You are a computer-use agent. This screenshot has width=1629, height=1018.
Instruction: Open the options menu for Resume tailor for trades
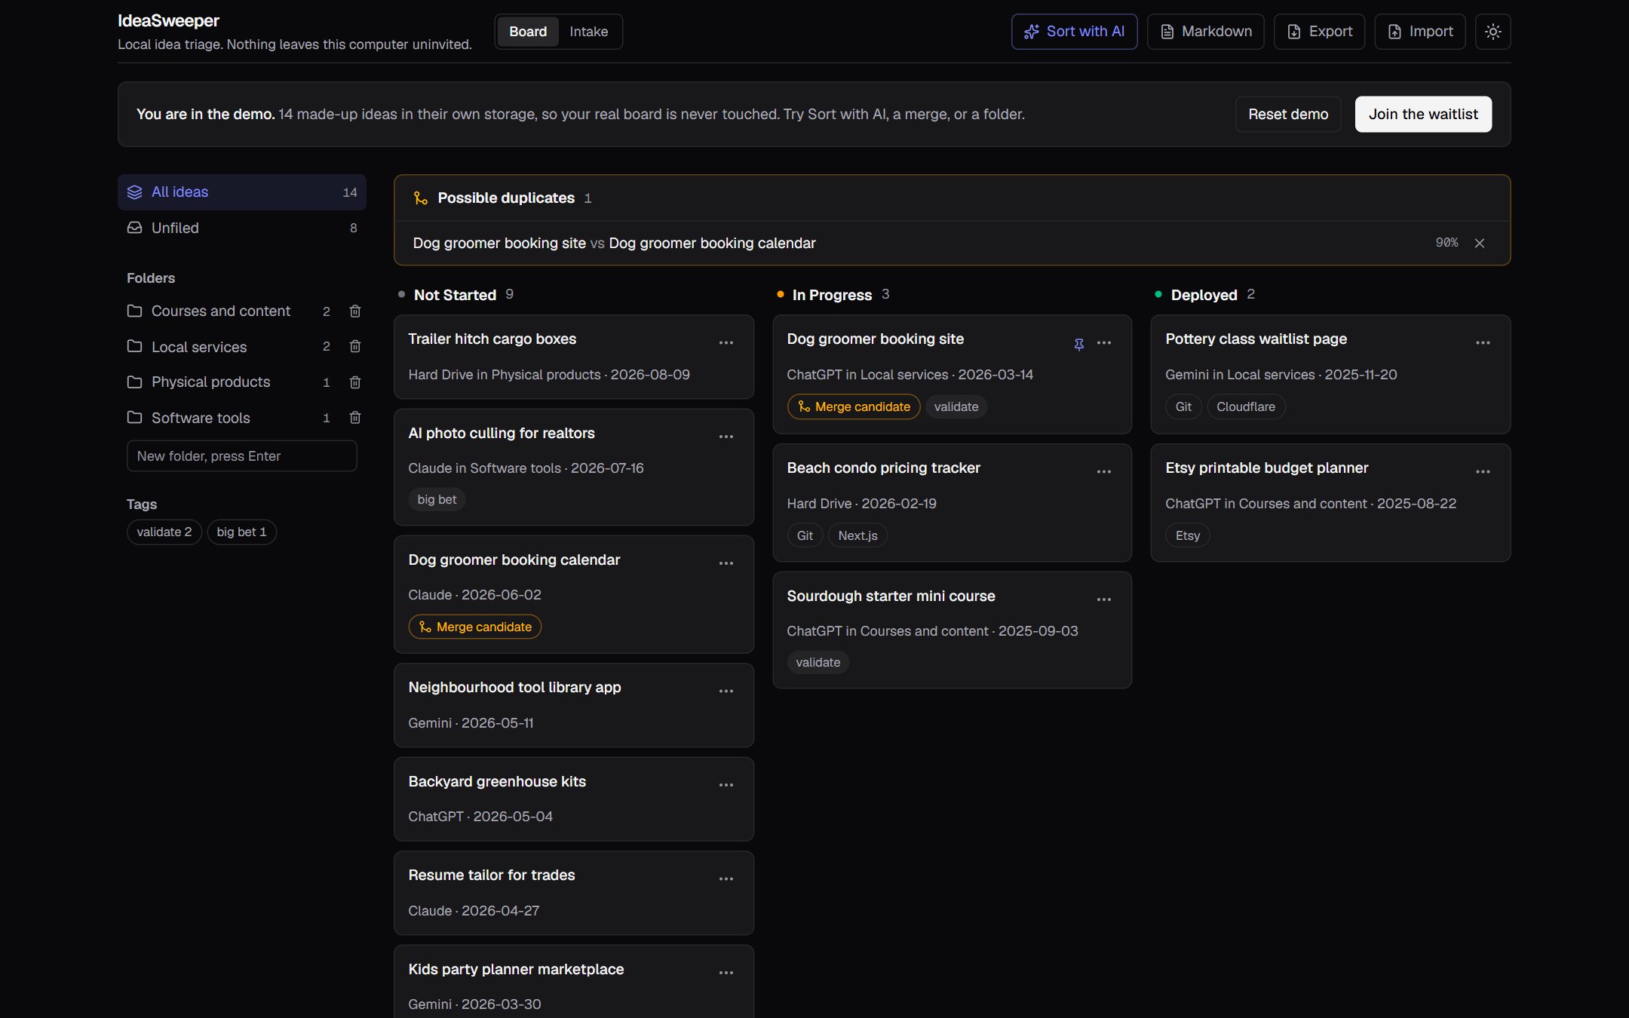point(726,878)
